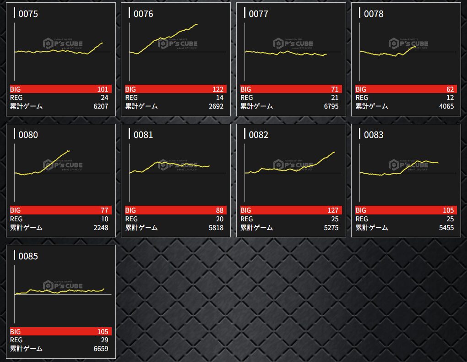The width and height of the screenshot is (467, 362).
Task: Click the red BIG bar showing 122
Action: [176, 89]
